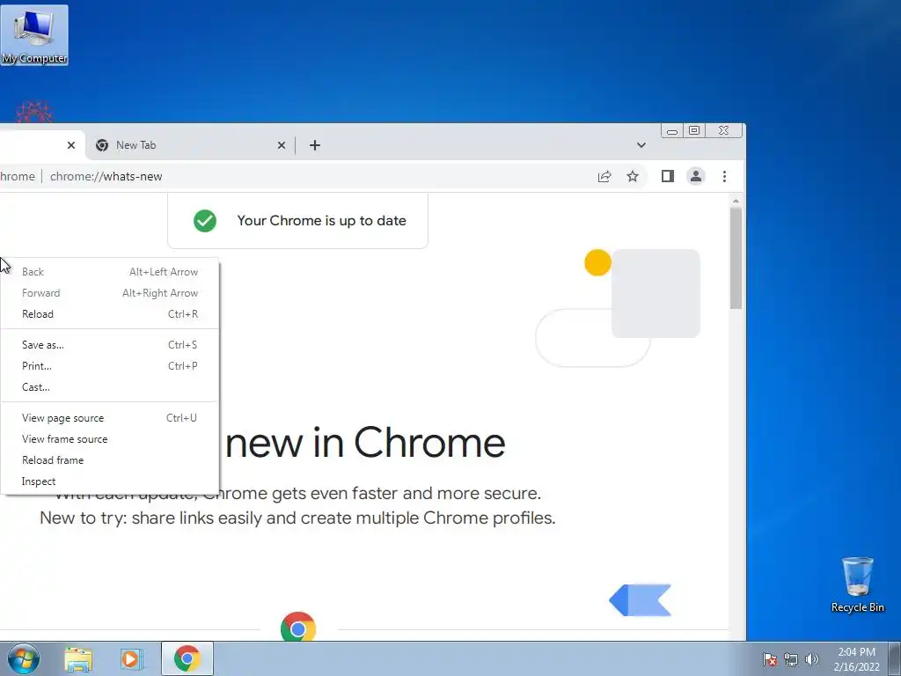The height and width of the screenshot is (676, 901).
Task: Close the first tab in Chrome
Action: pyautogui.click(x=71, y=145)
